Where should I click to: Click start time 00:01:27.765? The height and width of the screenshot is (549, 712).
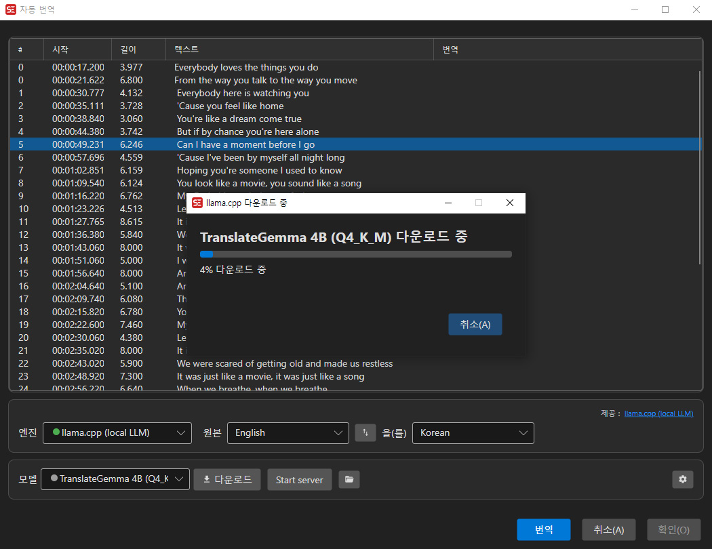[78, 222]
